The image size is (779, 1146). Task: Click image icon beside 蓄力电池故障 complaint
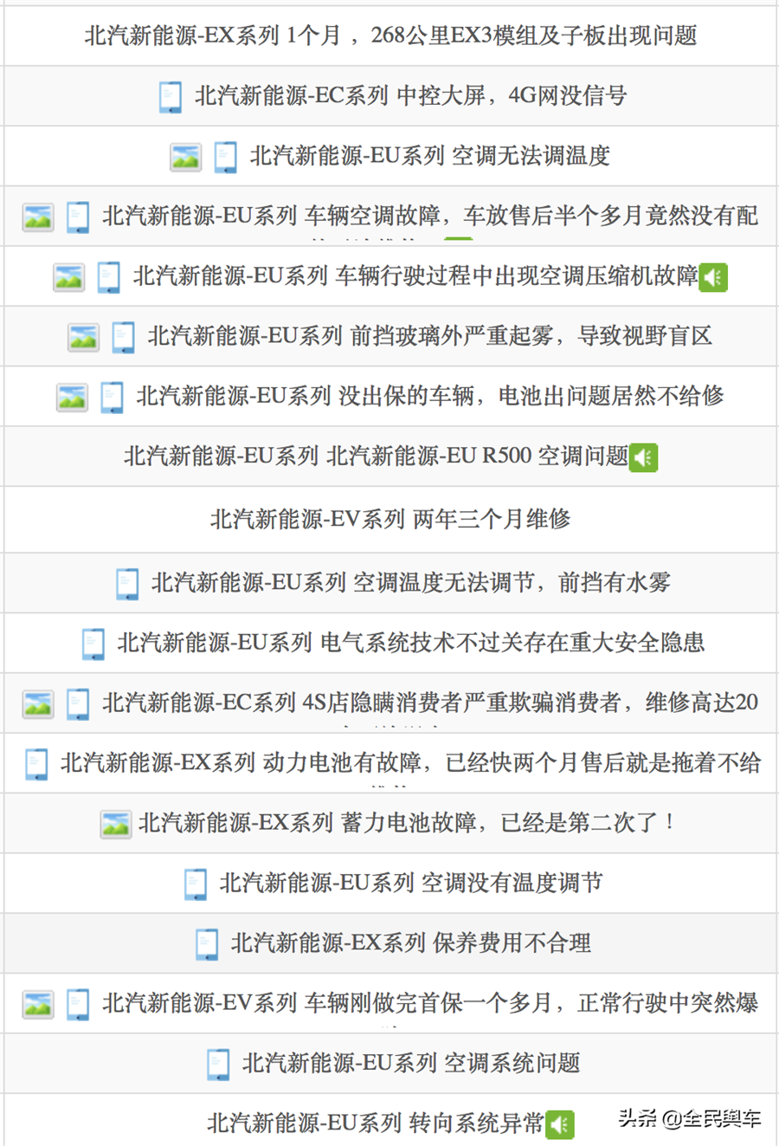pos(115,824)
